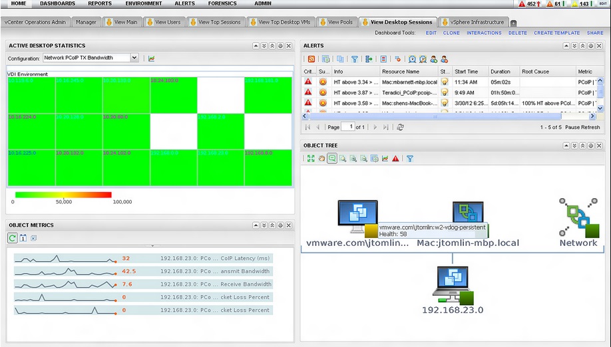Click the chart icon in Object Tree toolbar
Image resolution: width=611 pixels, height=347 pixels.
385,158
